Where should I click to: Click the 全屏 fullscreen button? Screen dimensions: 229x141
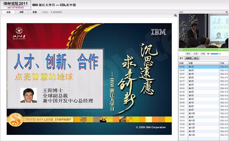pyautogui.click(x=196, y=54)
